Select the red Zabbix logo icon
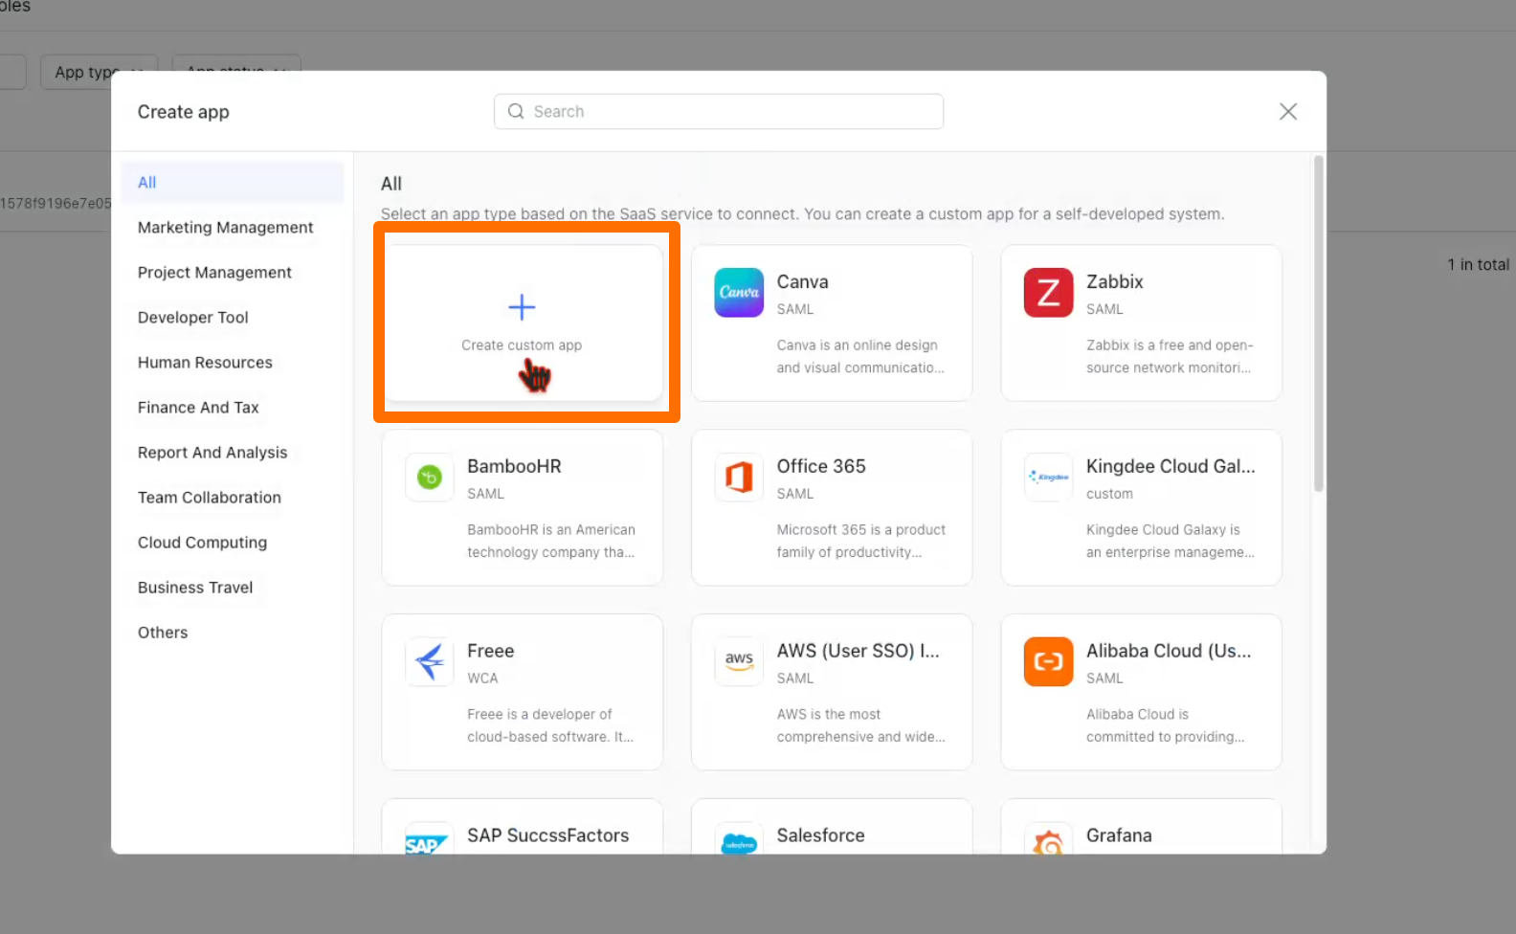This screenshot has width=1516, height=934. point(1048,292)
